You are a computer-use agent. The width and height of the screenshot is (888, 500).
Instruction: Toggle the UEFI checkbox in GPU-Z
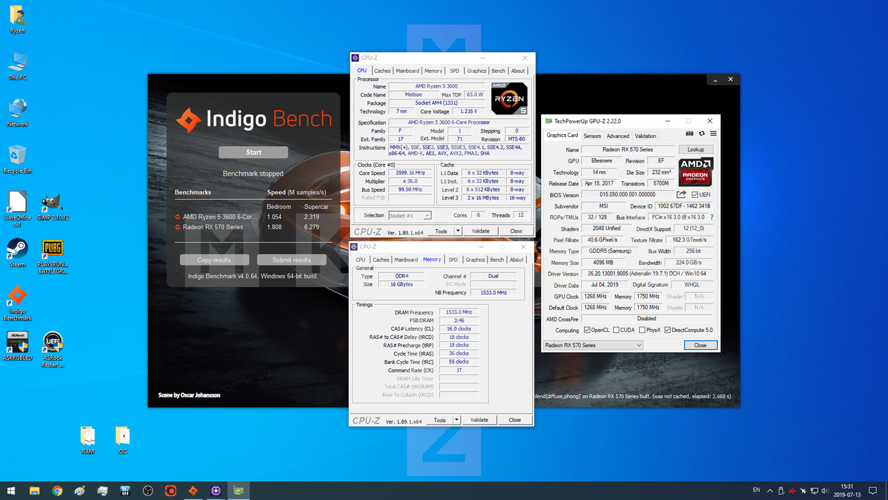[x=694, y=194]
